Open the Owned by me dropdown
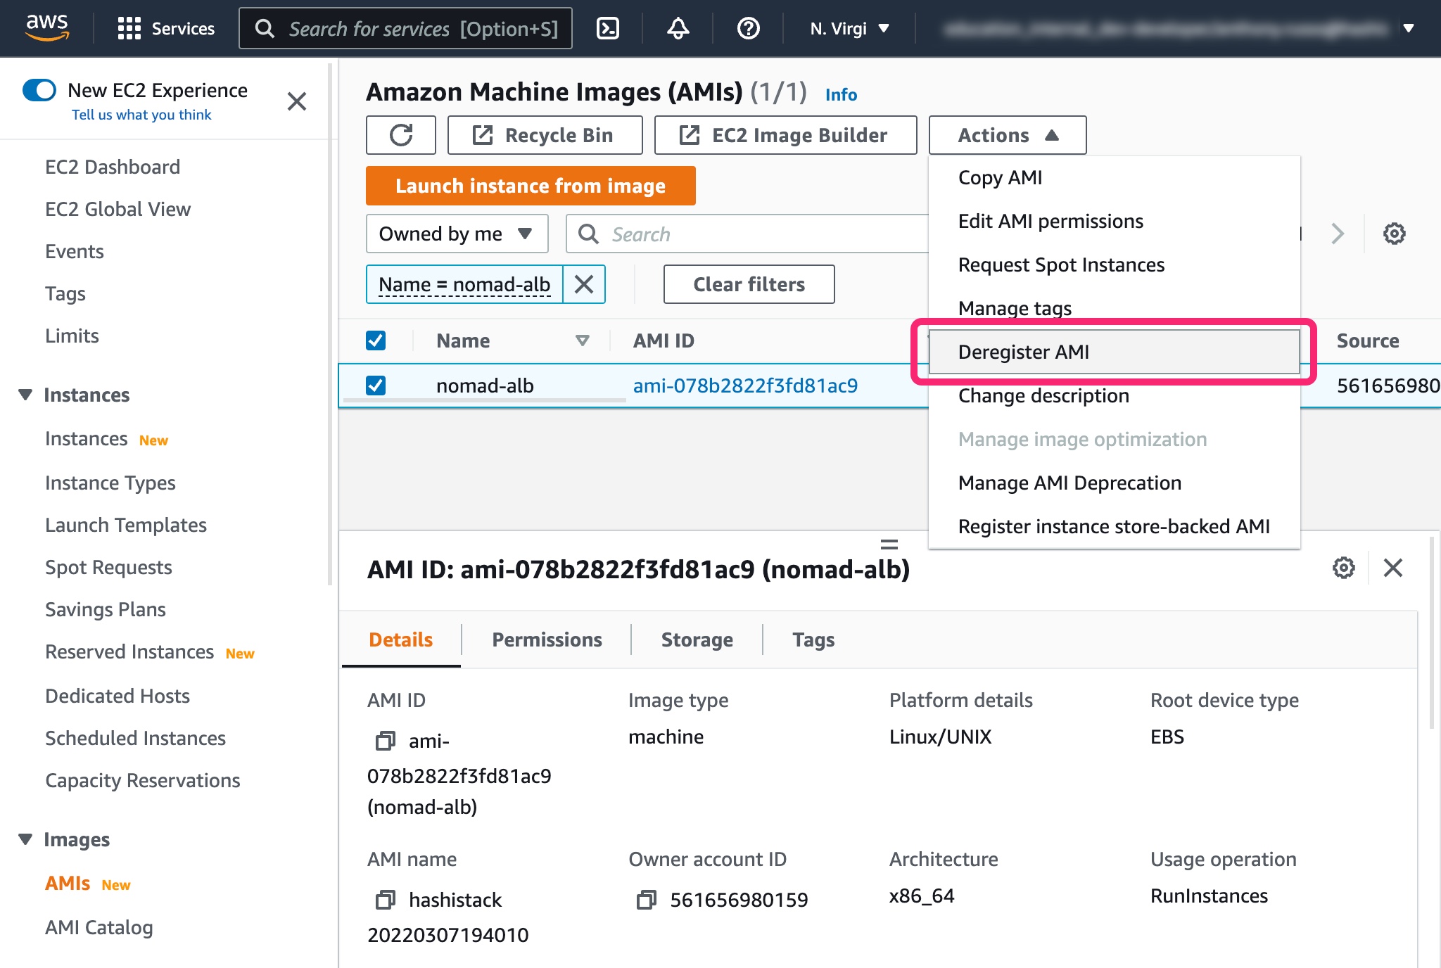The height and width of the screenshot is (968, 1441). [456, 233]
